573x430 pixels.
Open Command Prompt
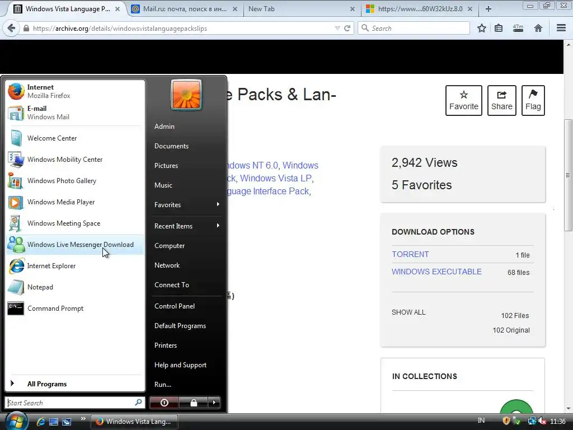[x=75, y=309]
